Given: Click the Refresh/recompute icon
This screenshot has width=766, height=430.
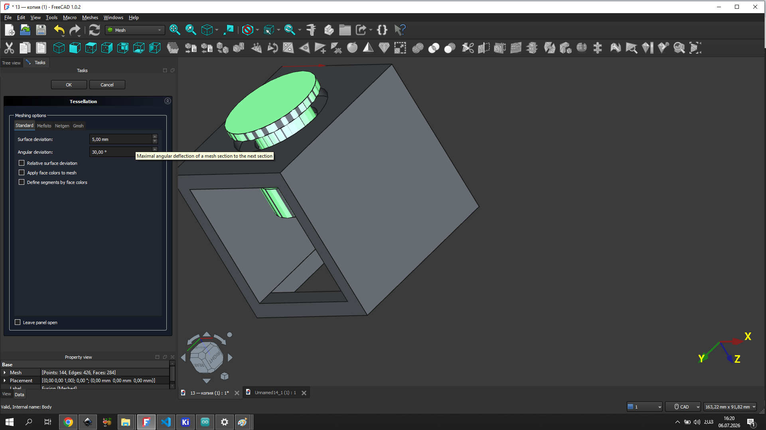Looking at the screenshot, I should tap(94, 30).
